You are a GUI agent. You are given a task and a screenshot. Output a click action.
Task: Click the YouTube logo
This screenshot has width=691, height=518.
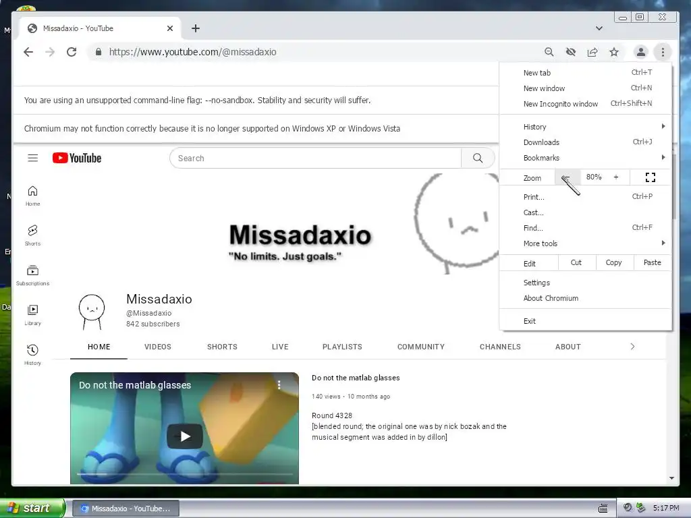pyautogui.click(x=77, y=158)
